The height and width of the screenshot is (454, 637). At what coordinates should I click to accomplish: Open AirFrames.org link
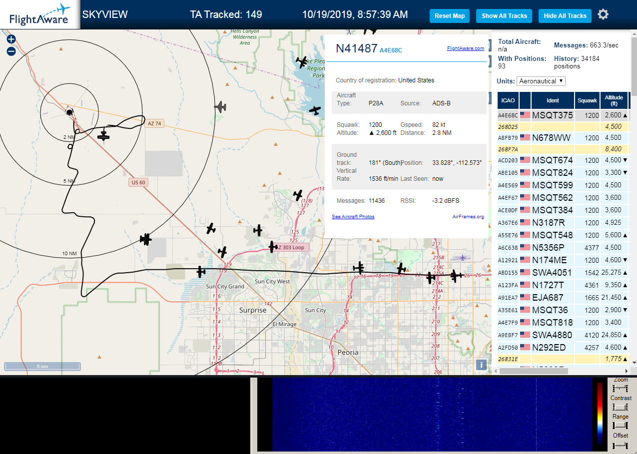pyautogui.click(x=468, y=217)
